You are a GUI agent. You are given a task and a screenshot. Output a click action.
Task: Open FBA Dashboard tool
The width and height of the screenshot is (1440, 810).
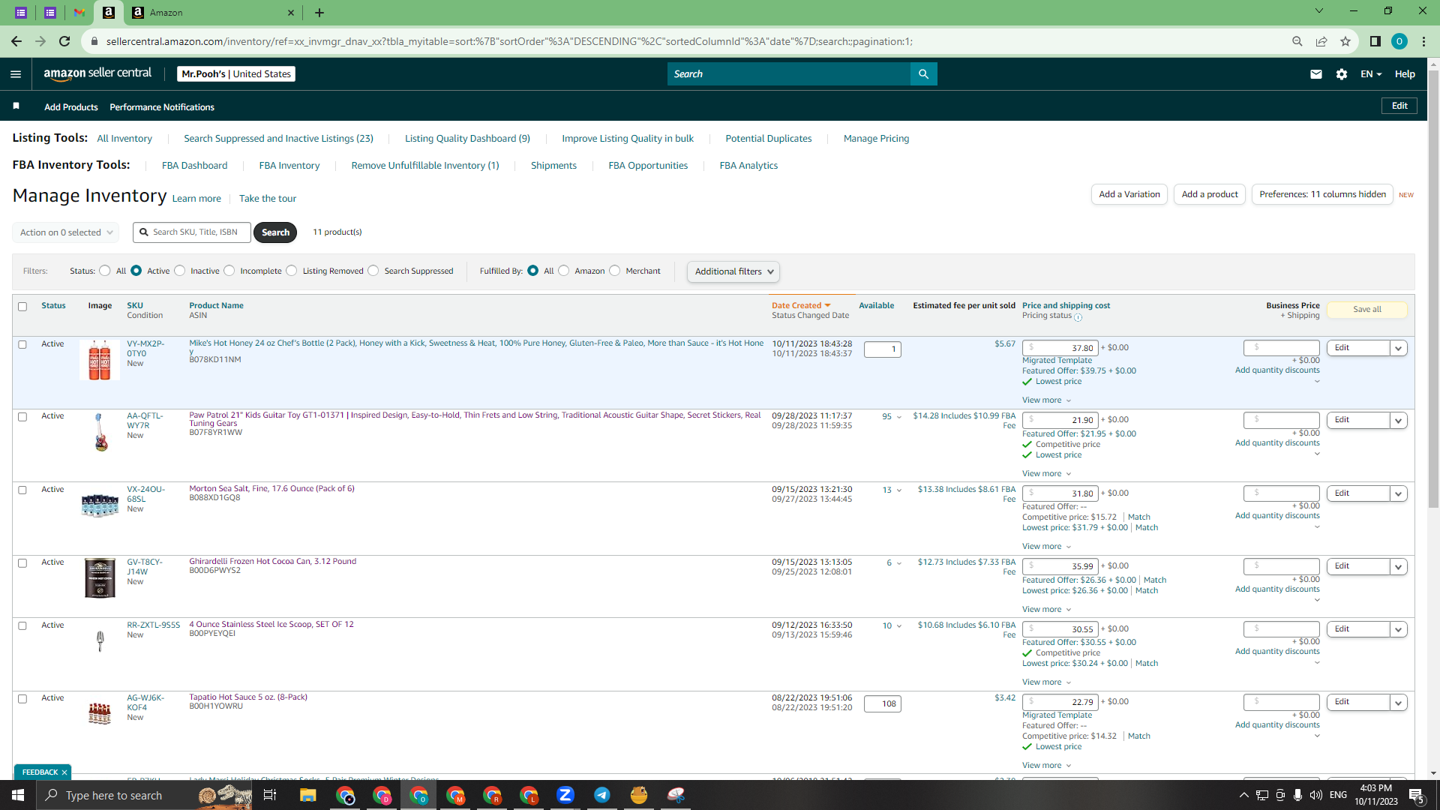click(195, 166)
